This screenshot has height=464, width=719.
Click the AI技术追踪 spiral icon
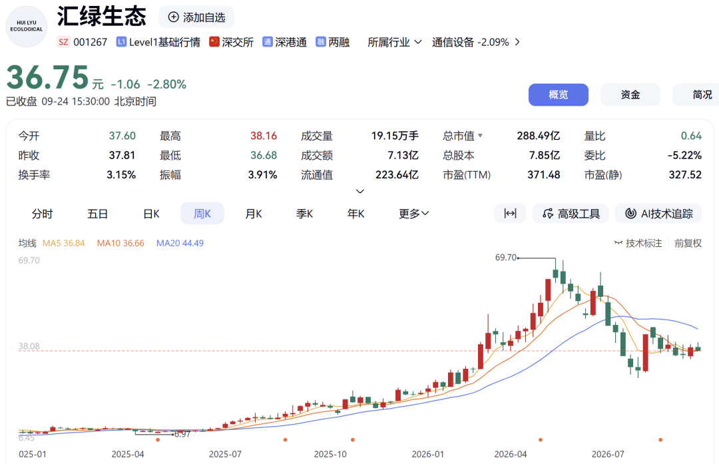[x=631, y=214]
